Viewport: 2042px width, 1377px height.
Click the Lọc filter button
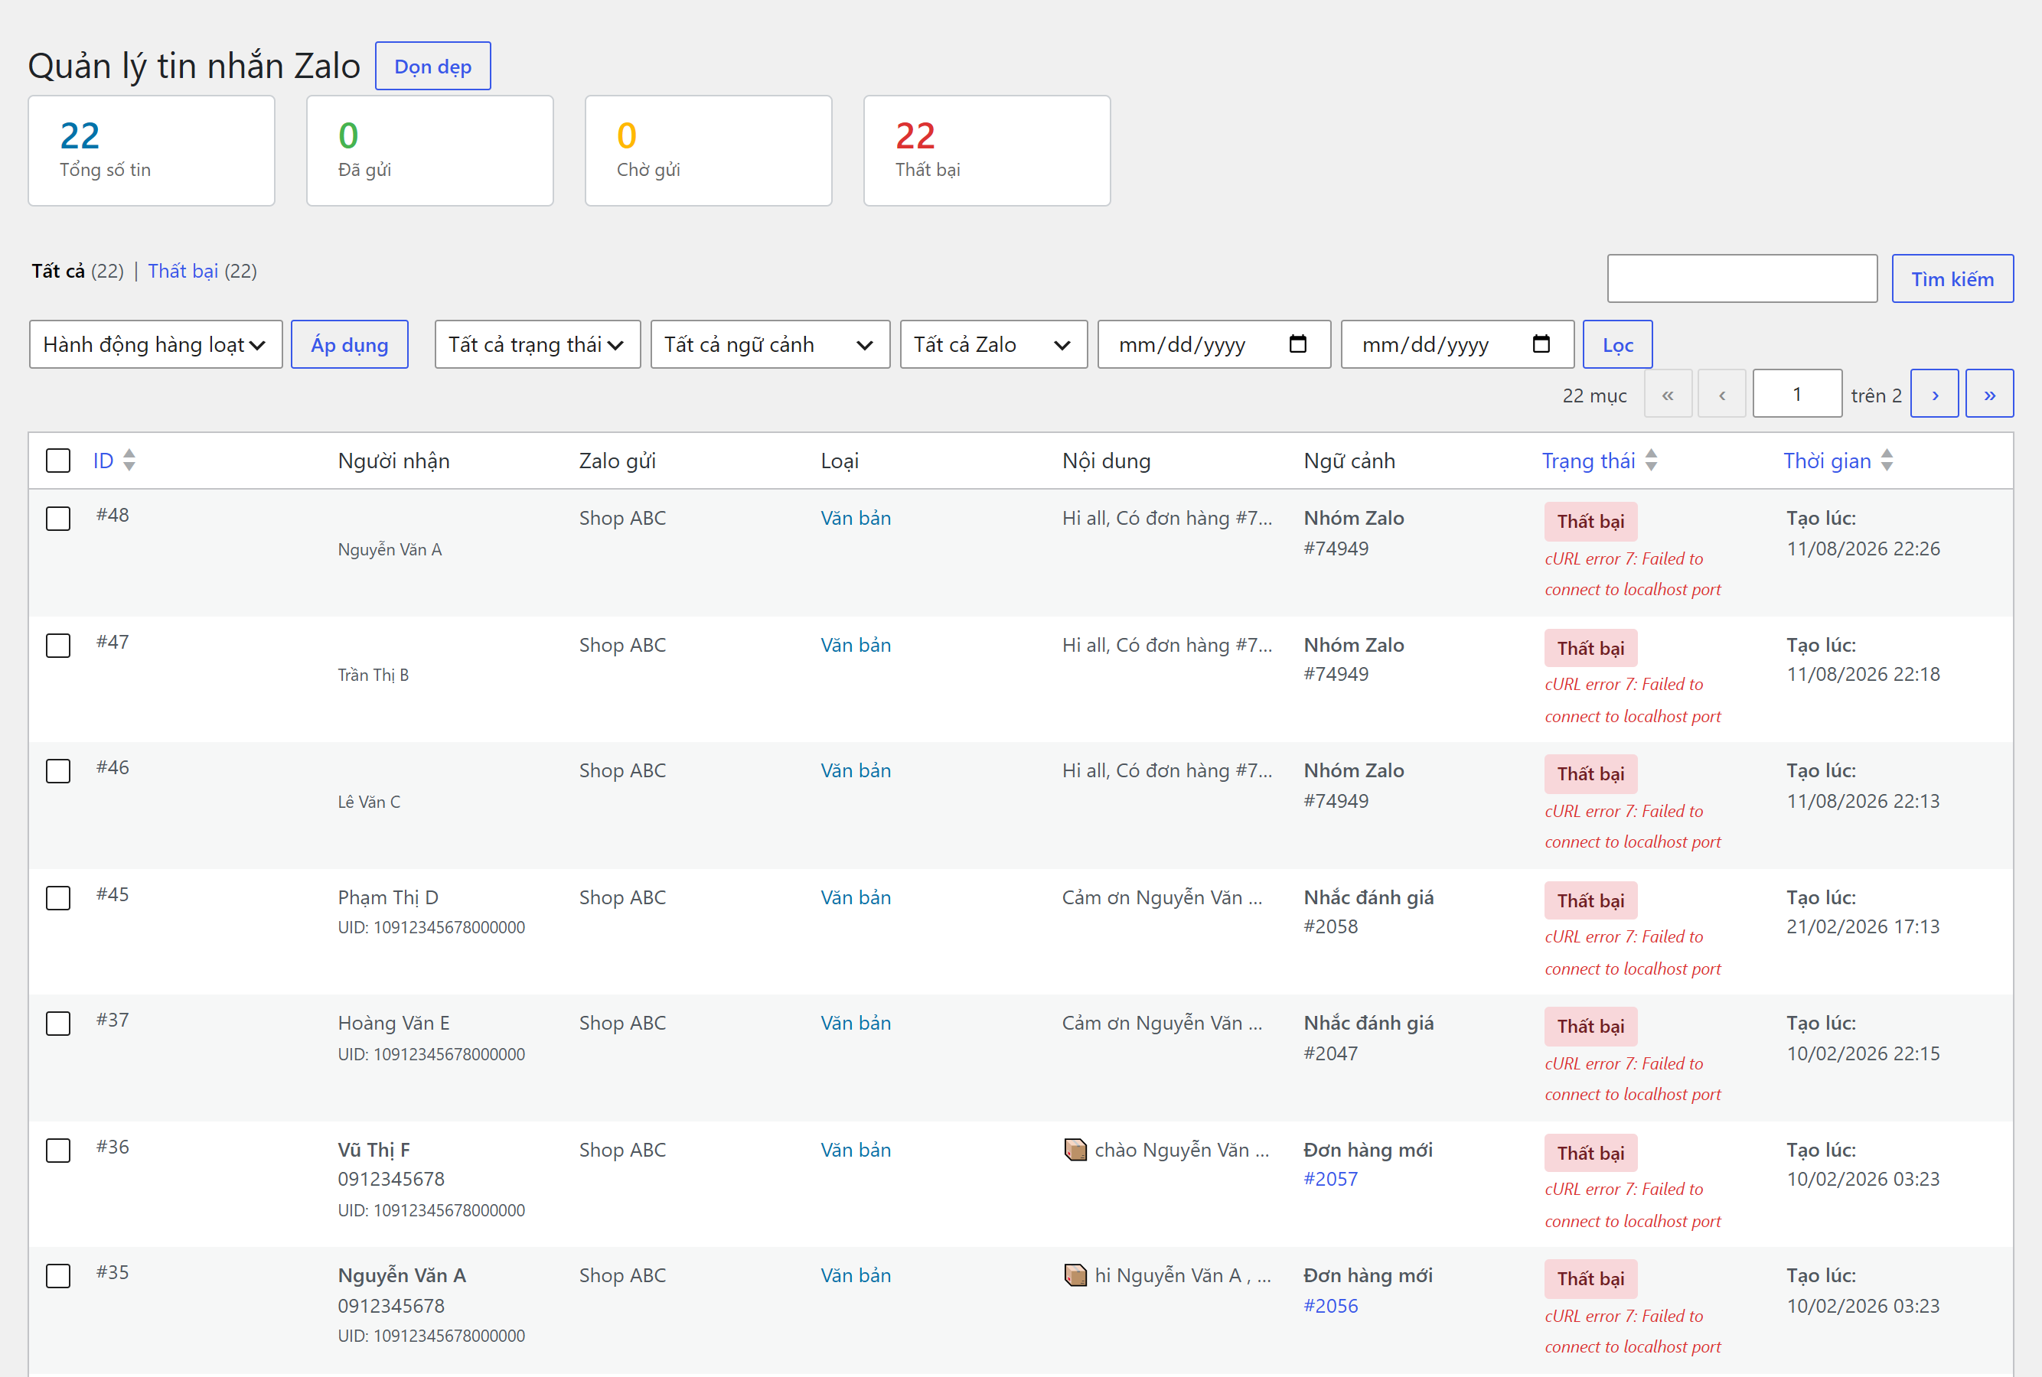(1616, 344)
